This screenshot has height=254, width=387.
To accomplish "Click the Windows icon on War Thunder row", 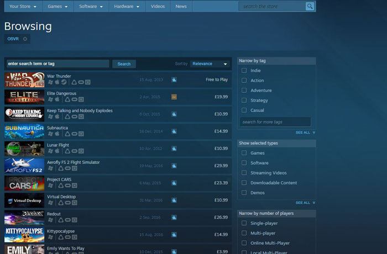I will 50,82.
